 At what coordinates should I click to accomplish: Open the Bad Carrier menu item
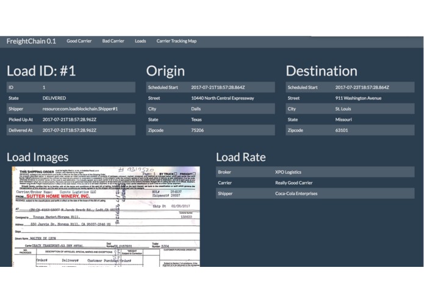click(113, 41)
